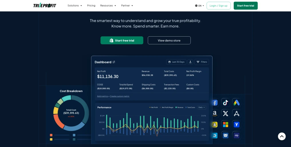Expand the Resources menu

coord(108,5)
